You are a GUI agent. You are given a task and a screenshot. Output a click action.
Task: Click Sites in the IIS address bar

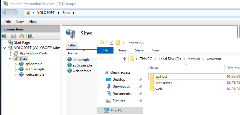pyautogui.click(x=66, y=13)
